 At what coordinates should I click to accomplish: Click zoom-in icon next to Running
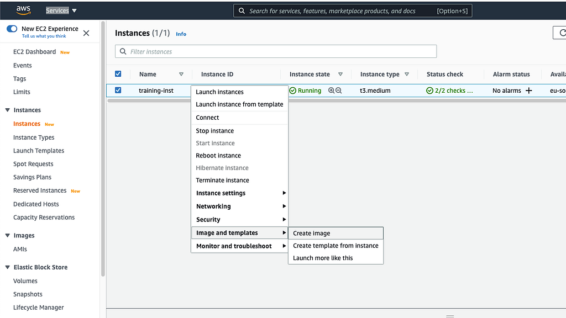pyautogui.click(x=332, y=91)
